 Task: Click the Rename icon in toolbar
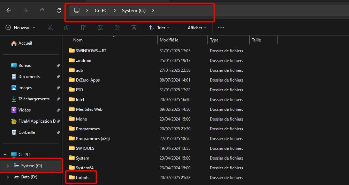tap(100, 28)
